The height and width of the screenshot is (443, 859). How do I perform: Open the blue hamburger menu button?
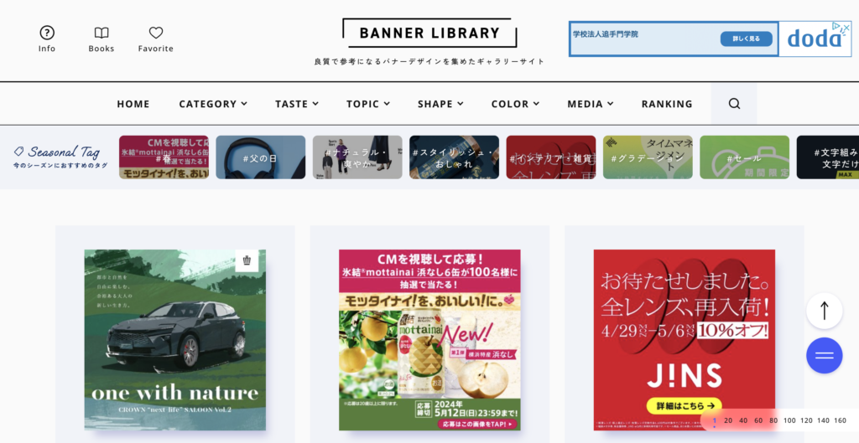click(x=824, y=356)
